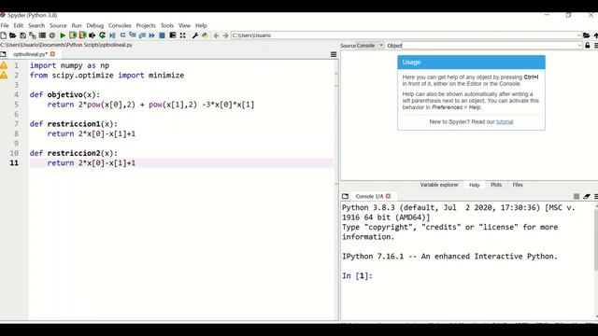The height and width of the screenshot is (336, 598).
Task: Click the Open file folder icon
Action: click(12, 35)
